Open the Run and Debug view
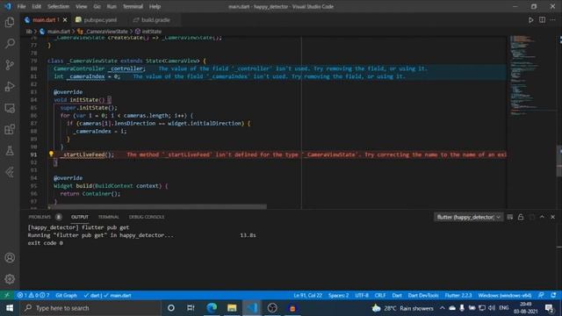 click(10, 86)
